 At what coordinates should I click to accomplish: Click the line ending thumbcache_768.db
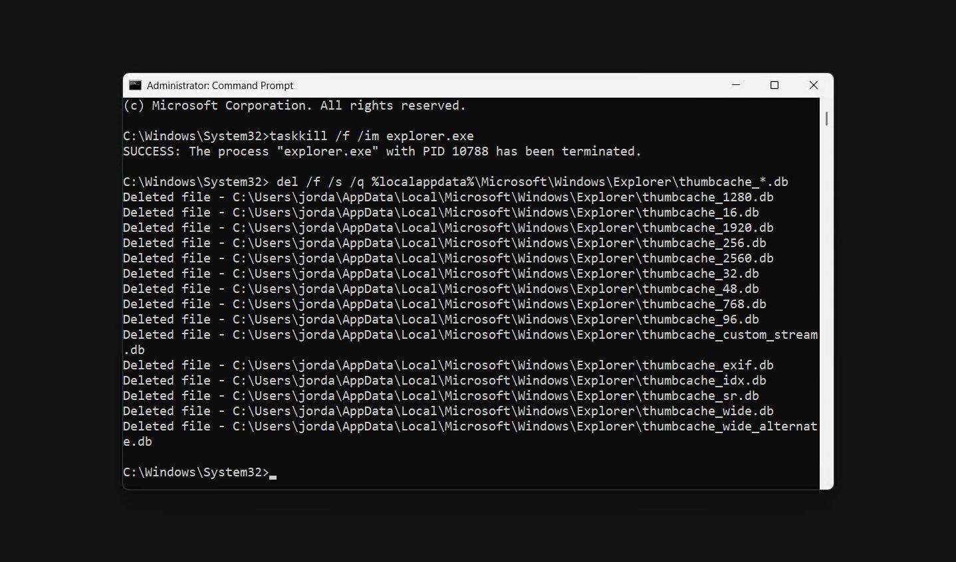445,304
